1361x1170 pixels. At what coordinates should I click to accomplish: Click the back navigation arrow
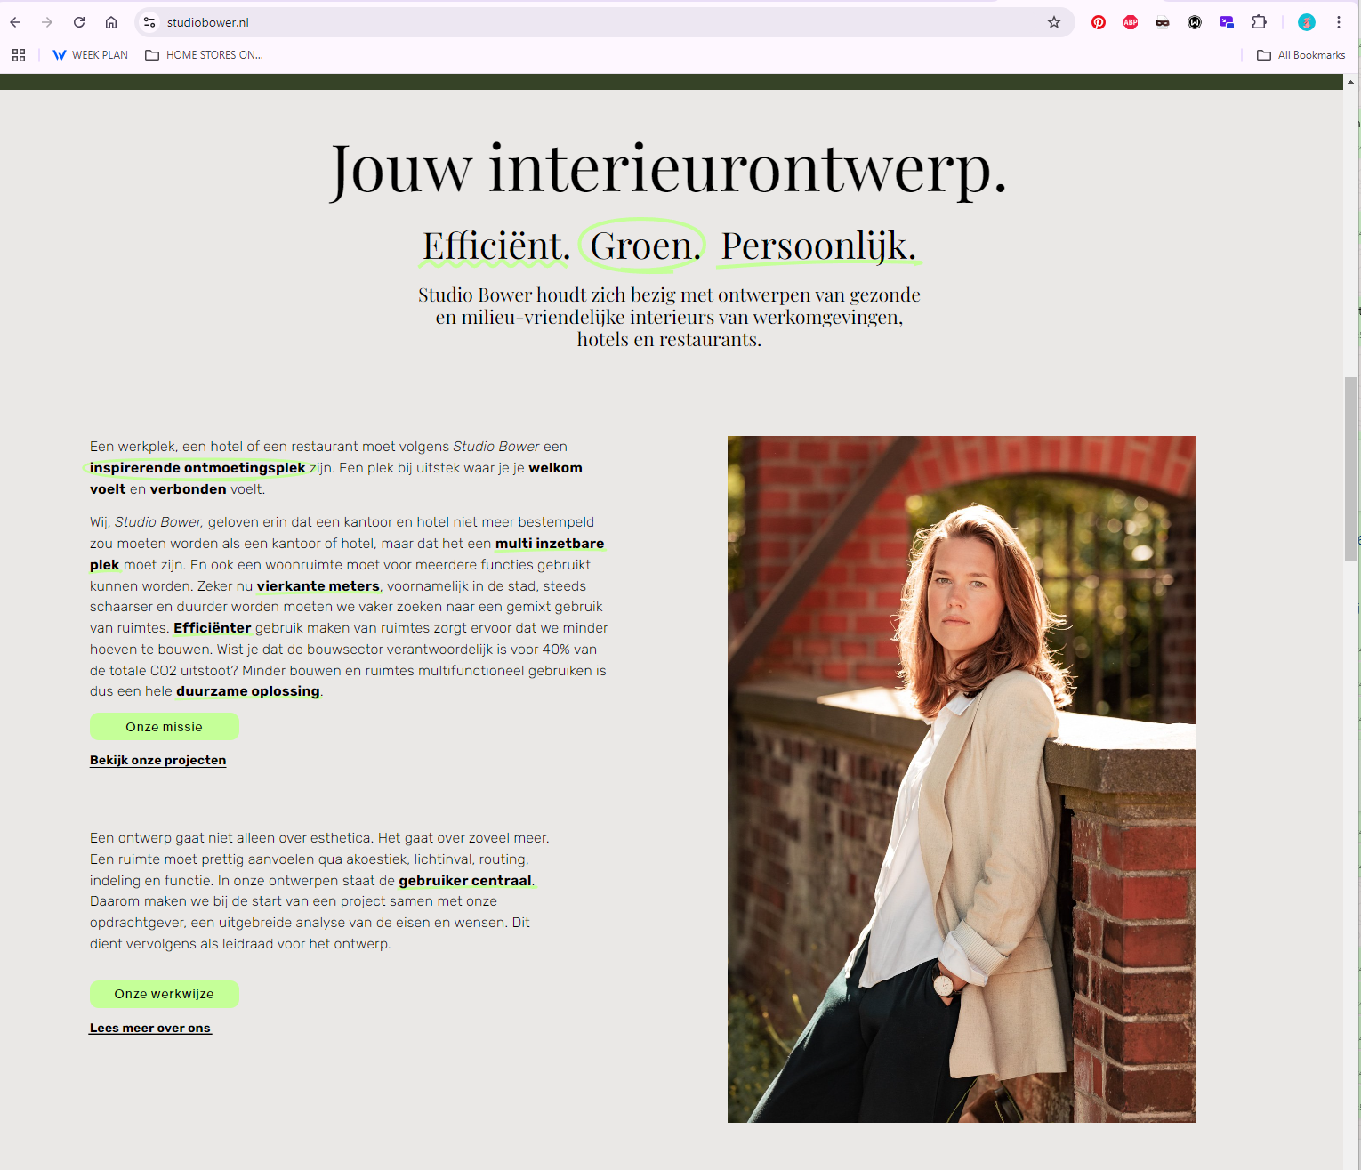pos(15,22)
